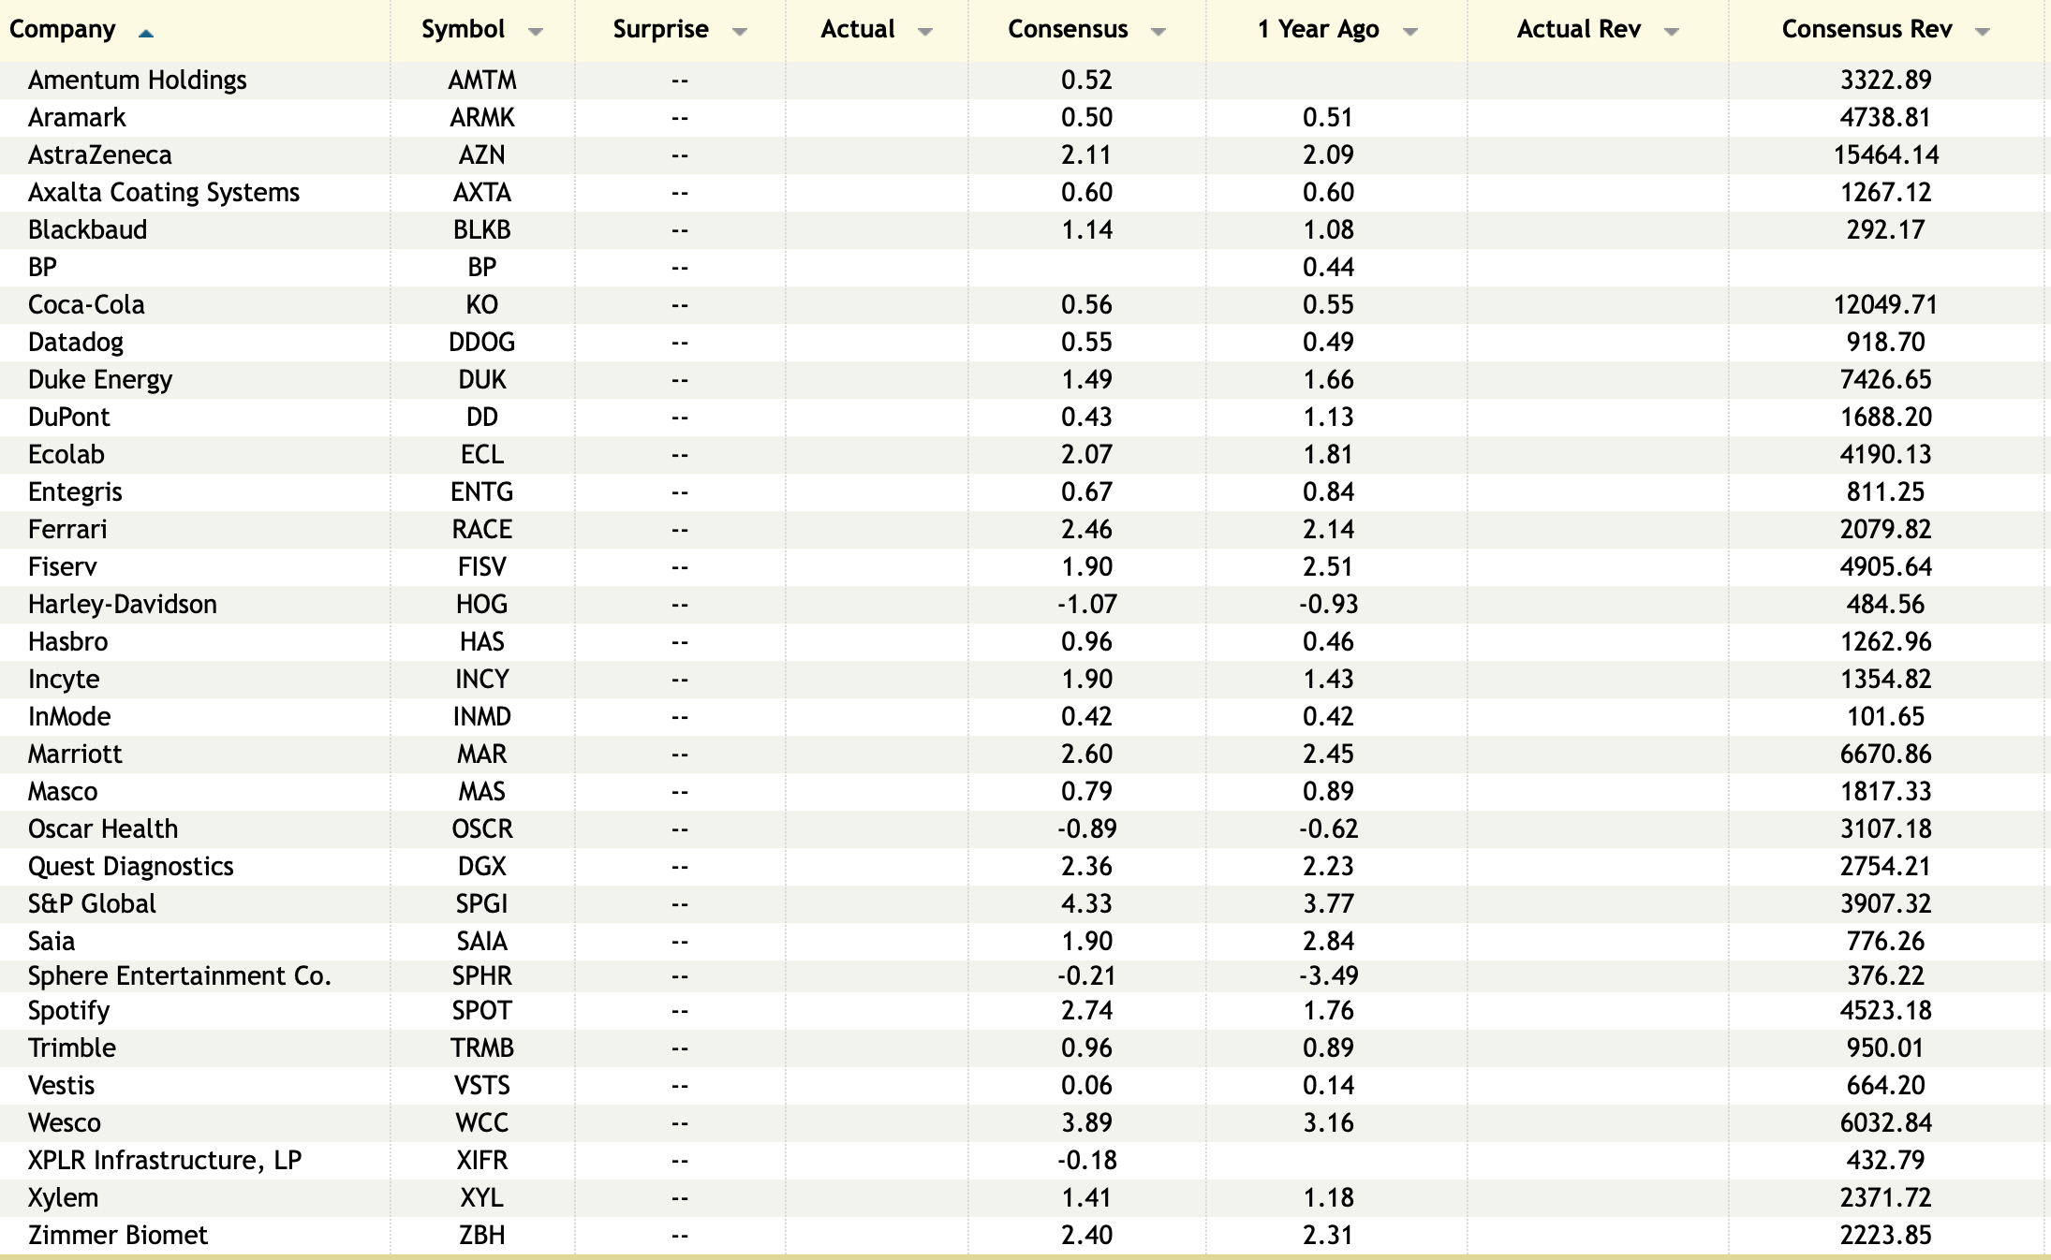Sort by Surprise using its arrow
The width and height of the screenshot is (2051, 1260).
coord(740,32)
